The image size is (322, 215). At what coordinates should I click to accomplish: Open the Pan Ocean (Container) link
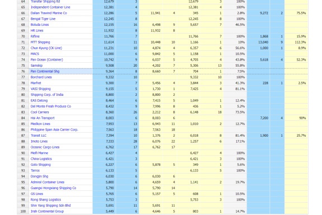tap(47, 60)
